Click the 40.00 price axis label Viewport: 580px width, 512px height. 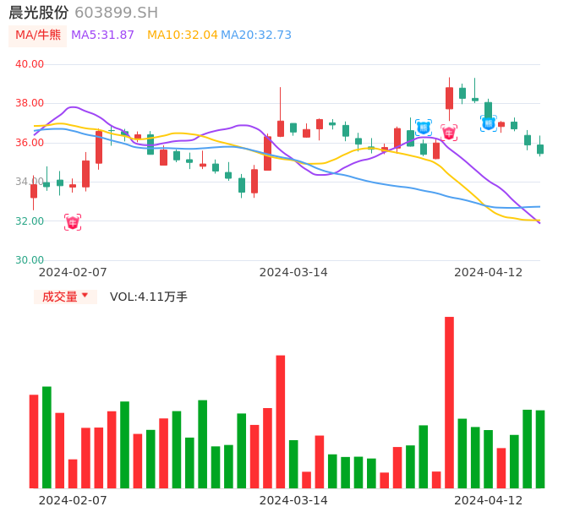(30, 63)
